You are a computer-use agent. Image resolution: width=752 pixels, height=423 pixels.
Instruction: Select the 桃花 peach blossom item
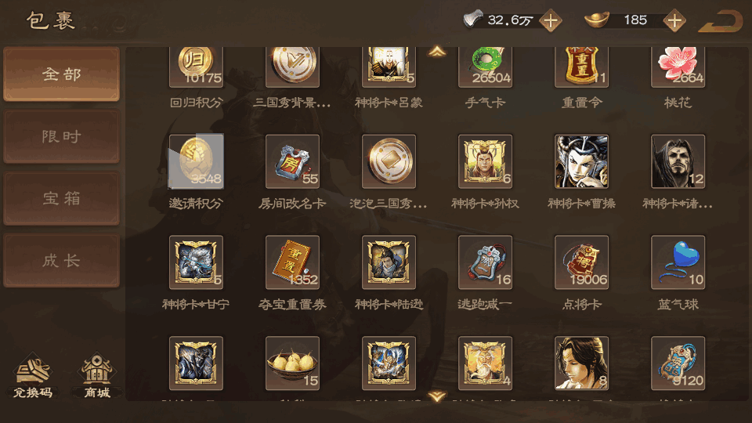click(678, 67)
